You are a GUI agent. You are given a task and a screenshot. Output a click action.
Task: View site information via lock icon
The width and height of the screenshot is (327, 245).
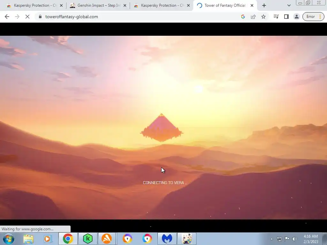(x=40, y=17)
